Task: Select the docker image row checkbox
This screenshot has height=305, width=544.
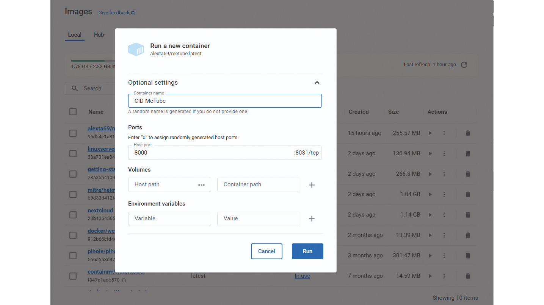Action: click(x=73, y=235)
